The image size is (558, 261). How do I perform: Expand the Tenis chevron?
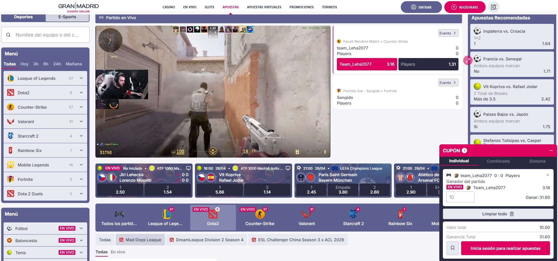(x=81, y=252)
